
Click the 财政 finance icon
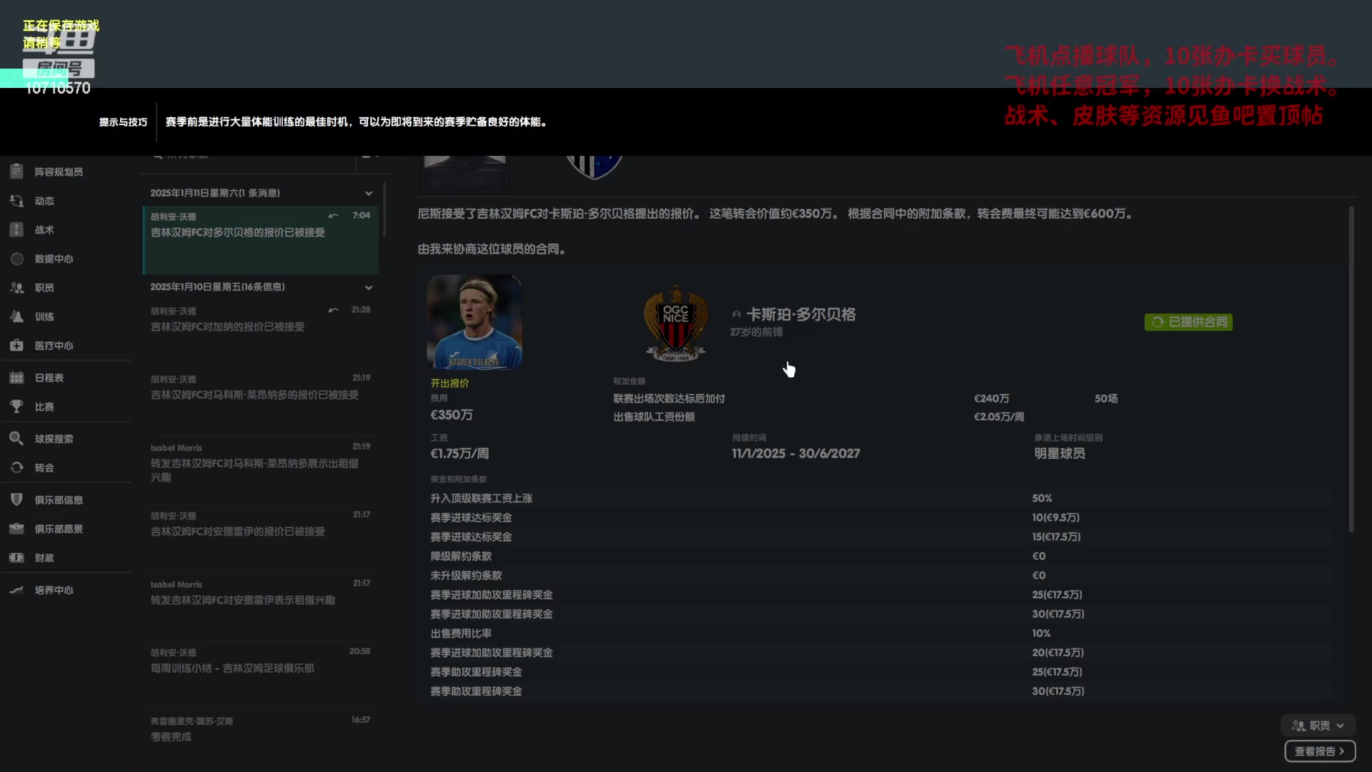tap(16, 558)
